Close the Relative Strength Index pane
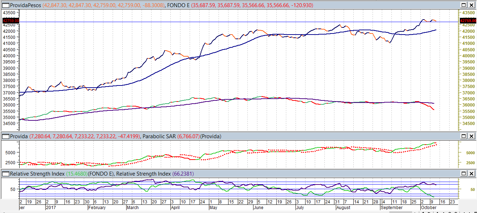477x213 pixels. click(471, 173)
